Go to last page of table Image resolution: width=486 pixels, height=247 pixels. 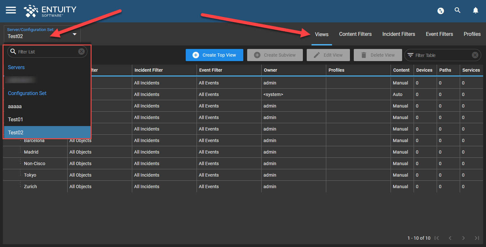[x=477, y=238]
